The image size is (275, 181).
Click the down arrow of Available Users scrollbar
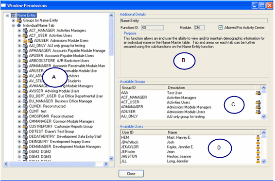pos(264,161)
